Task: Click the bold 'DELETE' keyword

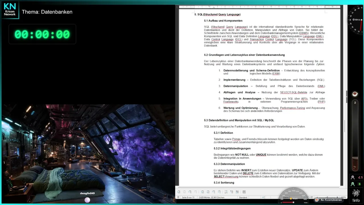Action: (x=248, y=173)
